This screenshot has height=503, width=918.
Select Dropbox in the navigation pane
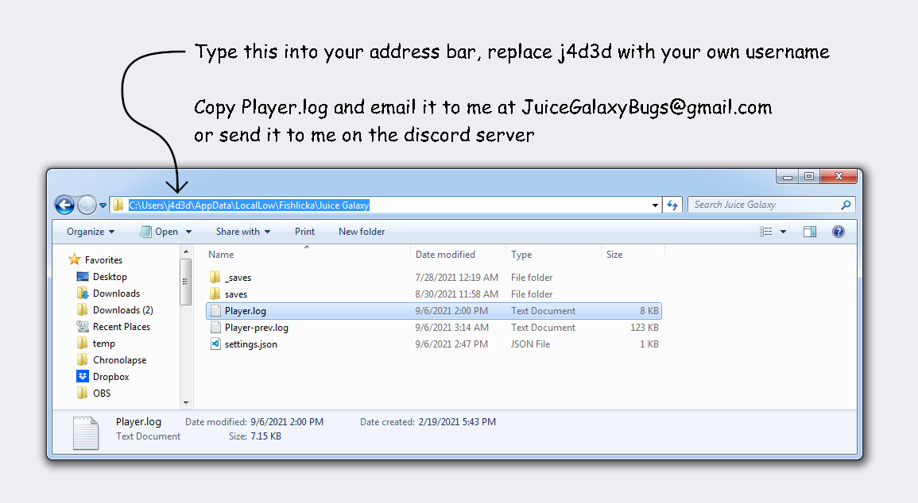click(110, 377)
